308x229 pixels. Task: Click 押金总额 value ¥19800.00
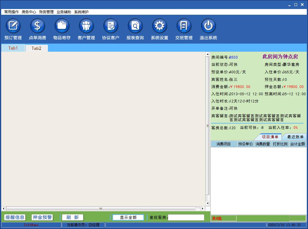coord(294,87)
